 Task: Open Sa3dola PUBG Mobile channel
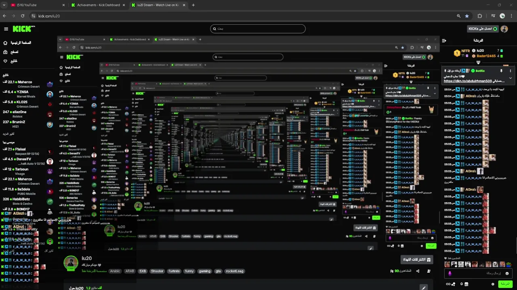28,191
